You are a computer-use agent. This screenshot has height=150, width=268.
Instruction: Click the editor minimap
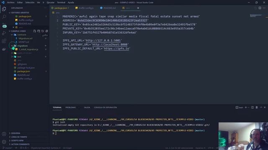tap(256, 16)
